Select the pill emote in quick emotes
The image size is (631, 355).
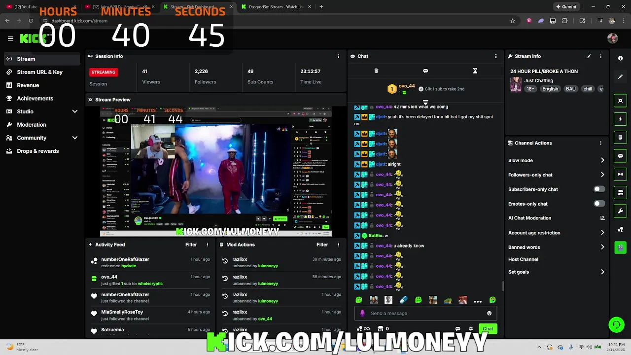point(403,300)
